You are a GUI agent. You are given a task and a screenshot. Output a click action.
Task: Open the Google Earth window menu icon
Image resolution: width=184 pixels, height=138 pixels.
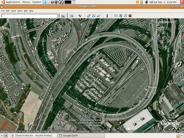tap(2, 7)
